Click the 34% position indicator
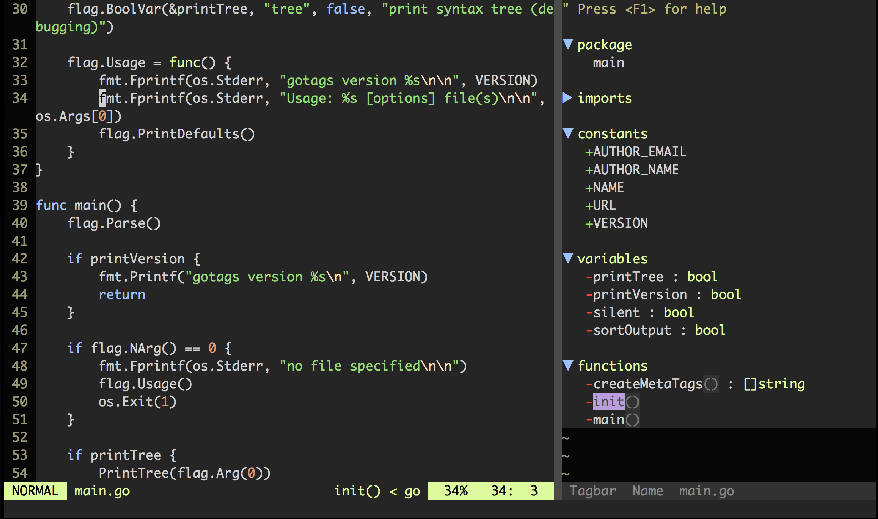Screen dimensions: 878x519 456,491
